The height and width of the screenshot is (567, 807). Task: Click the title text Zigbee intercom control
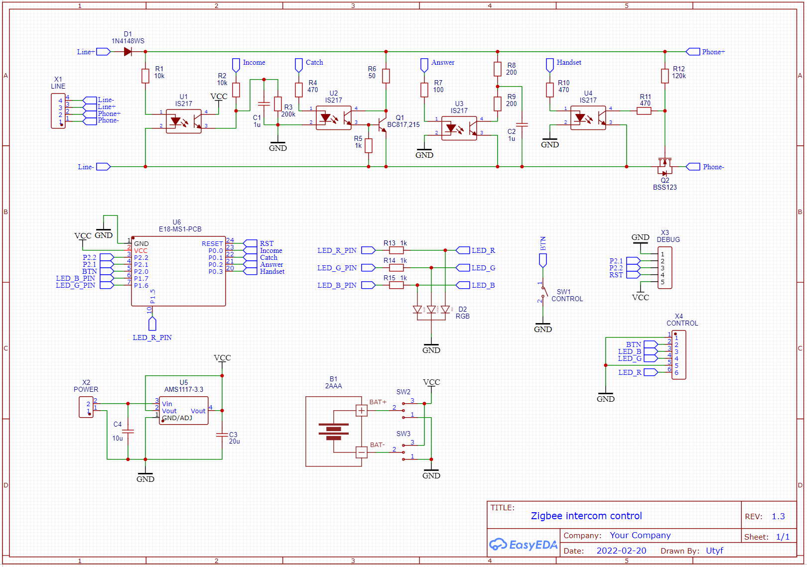coord(586,516)
